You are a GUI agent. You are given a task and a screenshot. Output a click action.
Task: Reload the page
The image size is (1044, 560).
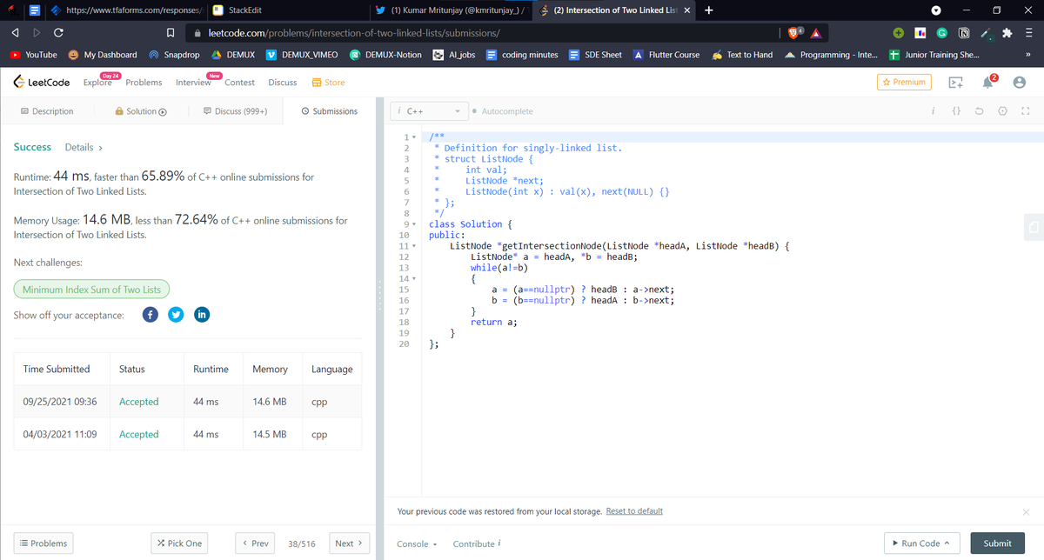pyautogui.click(x=58, y=32)
